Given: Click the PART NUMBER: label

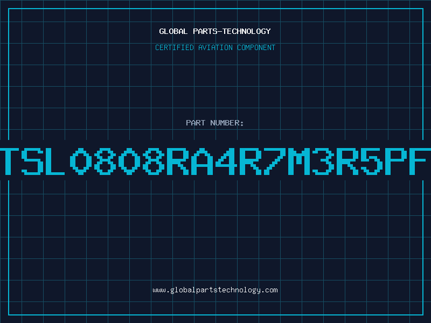Looking at the screenshot, I should [215, 123].
